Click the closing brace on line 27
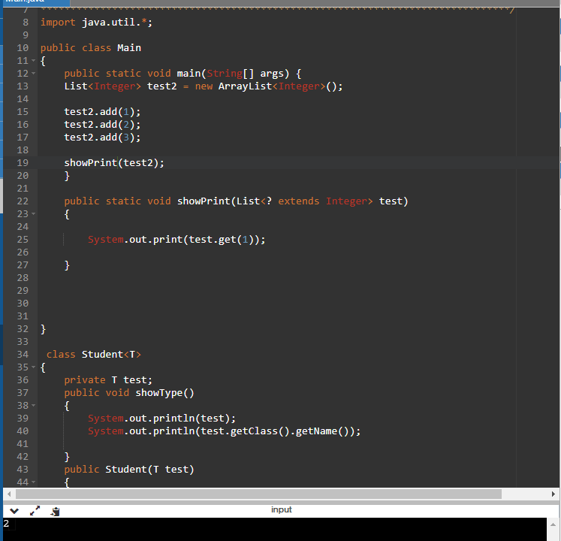Screen dimensions: 561x541 point(67,265)
